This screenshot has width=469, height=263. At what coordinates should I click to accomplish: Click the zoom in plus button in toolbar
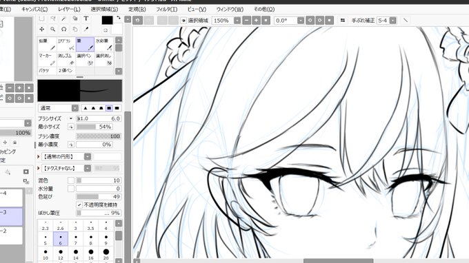tap(256, 20)
